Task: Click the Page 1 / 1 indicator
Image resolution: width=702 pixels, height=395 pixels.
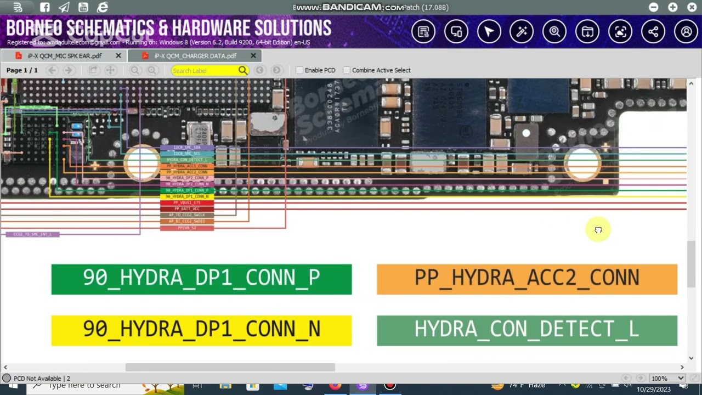Action: pos(22,70)
